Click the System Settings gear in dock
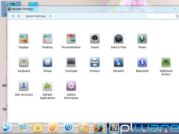This screenshot has width=179, height=134. [114, 127]
